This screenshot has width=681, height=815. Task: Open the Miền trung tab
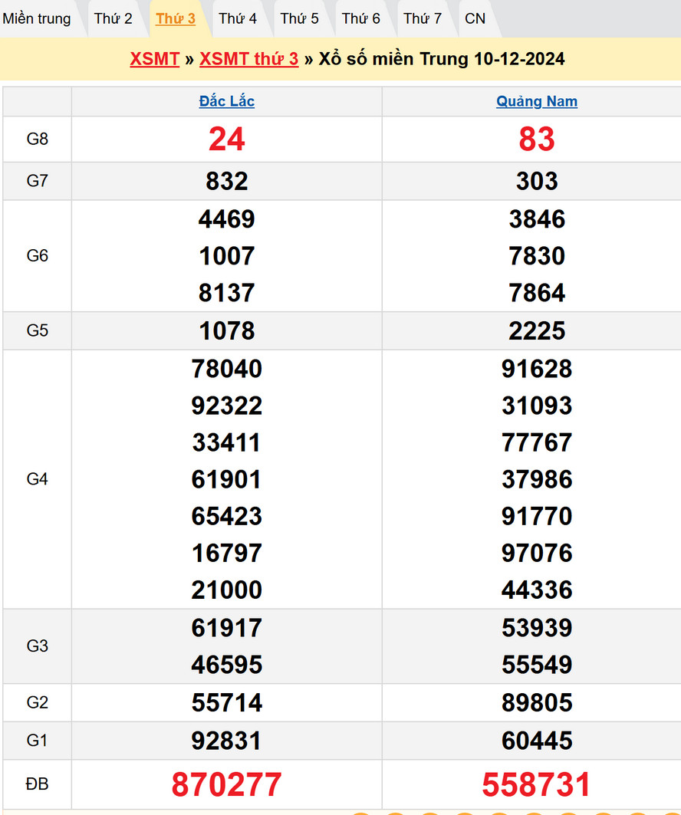37,18
